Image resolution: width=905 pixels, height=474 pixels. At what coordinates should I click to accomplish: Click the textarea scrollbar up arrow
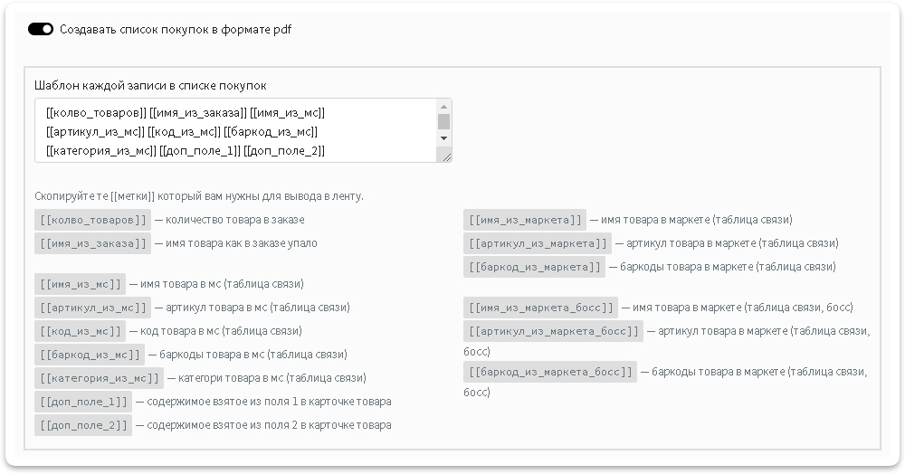(443, 107)
